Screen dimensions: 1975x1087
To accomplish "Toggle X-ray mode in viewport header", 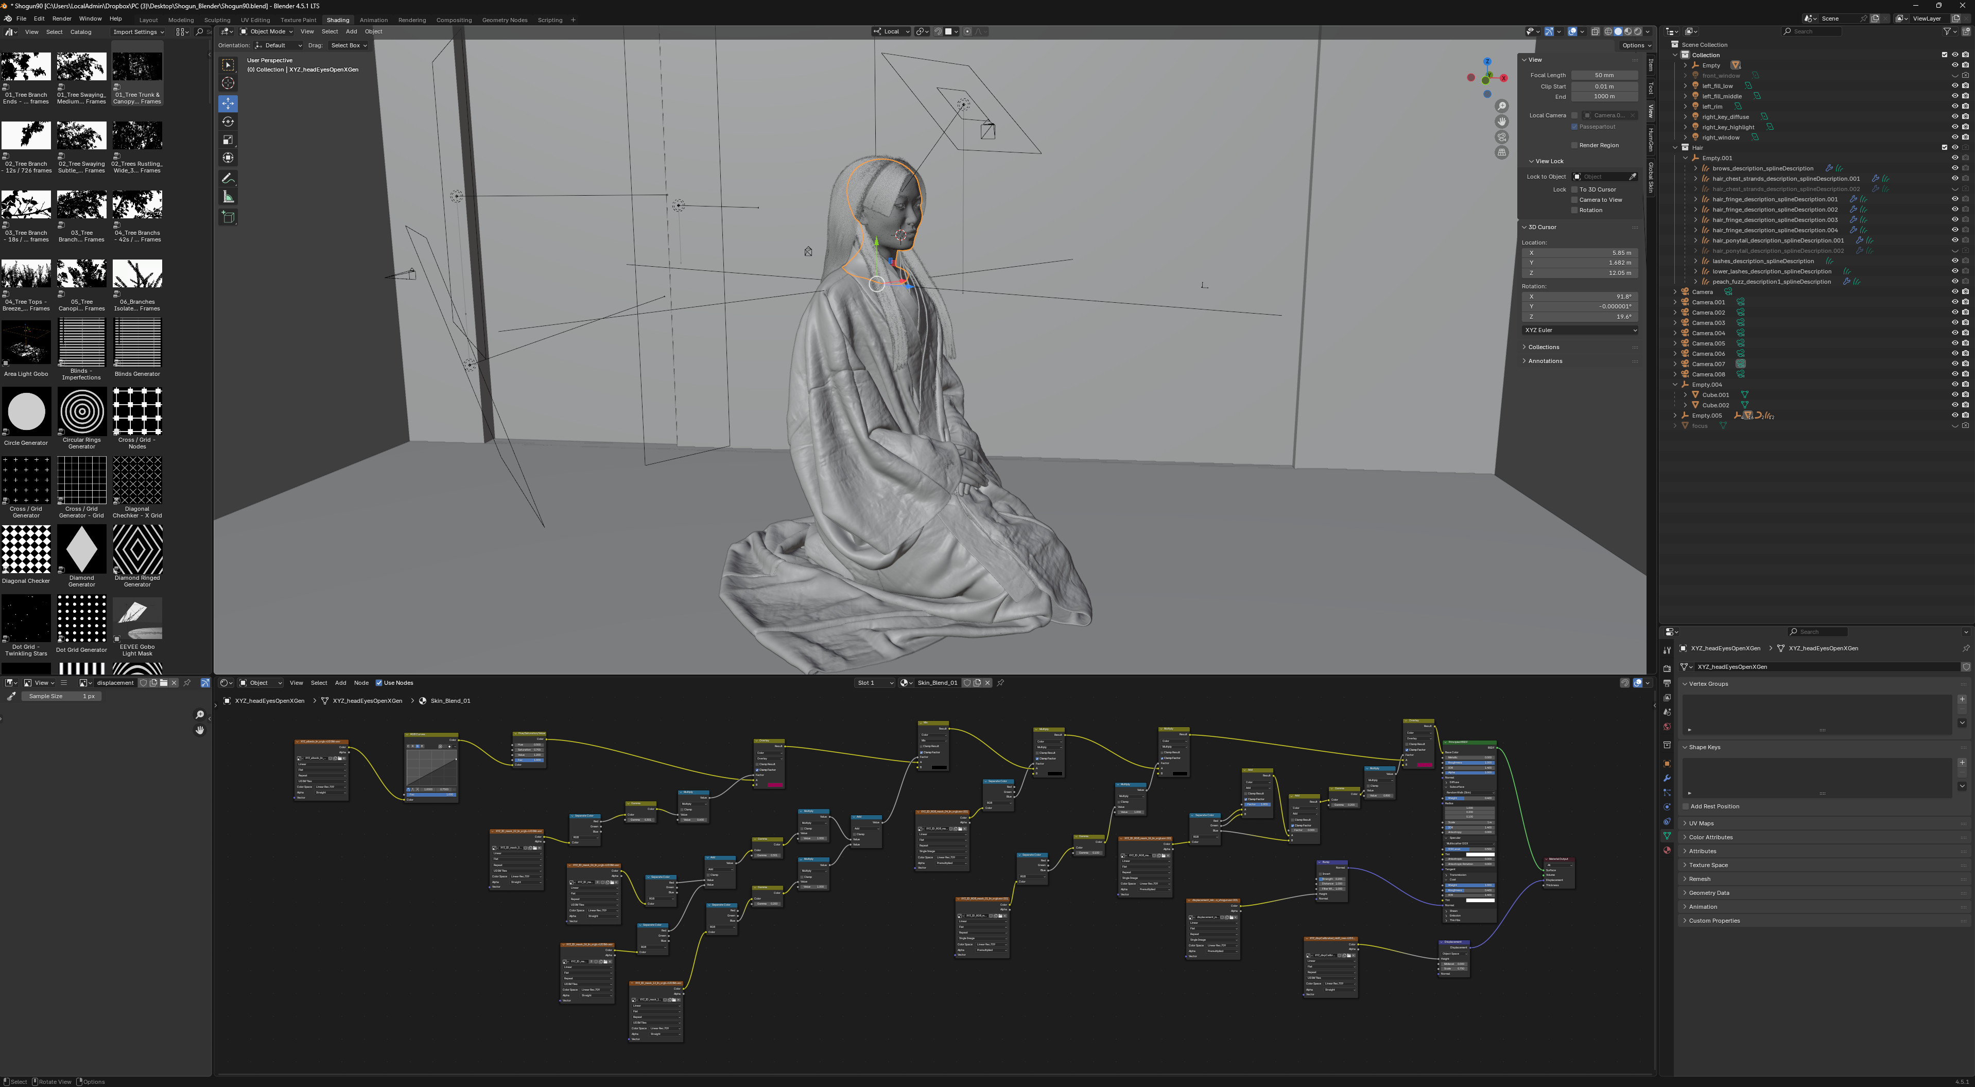I will point(1595,31).
